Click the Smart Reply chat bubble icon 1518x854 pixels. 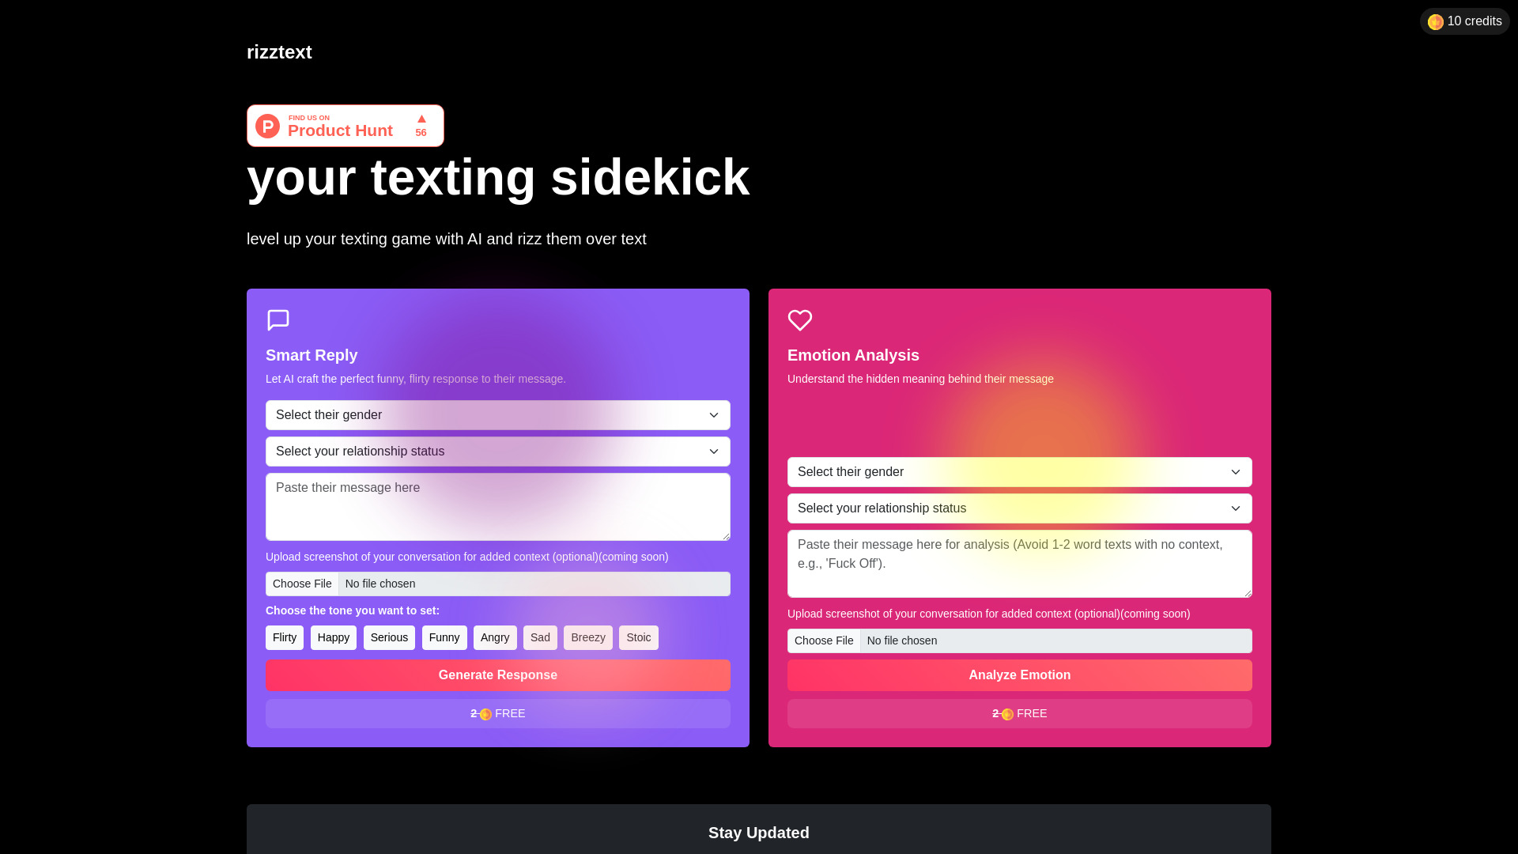278,320
